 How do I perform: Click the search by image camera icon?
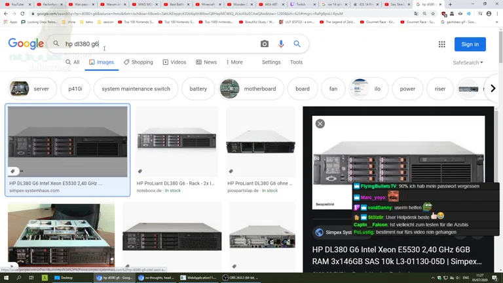coord(265,44)
